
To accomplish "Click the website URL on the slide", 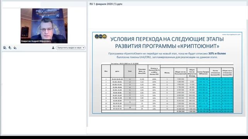I will (x=231, y=34).
